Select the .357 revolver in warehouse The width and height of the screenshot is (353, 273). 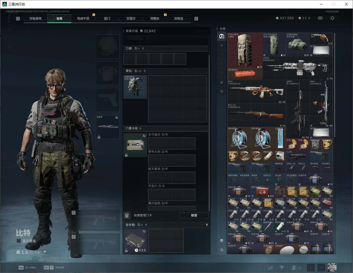(321, 39)
